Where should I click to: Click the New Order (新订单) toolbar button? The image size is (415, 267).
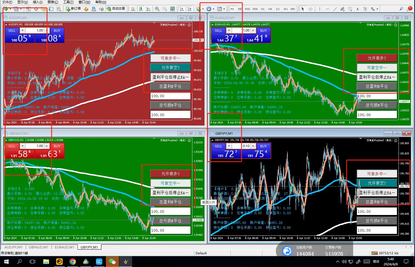click(x=73, y=9)
